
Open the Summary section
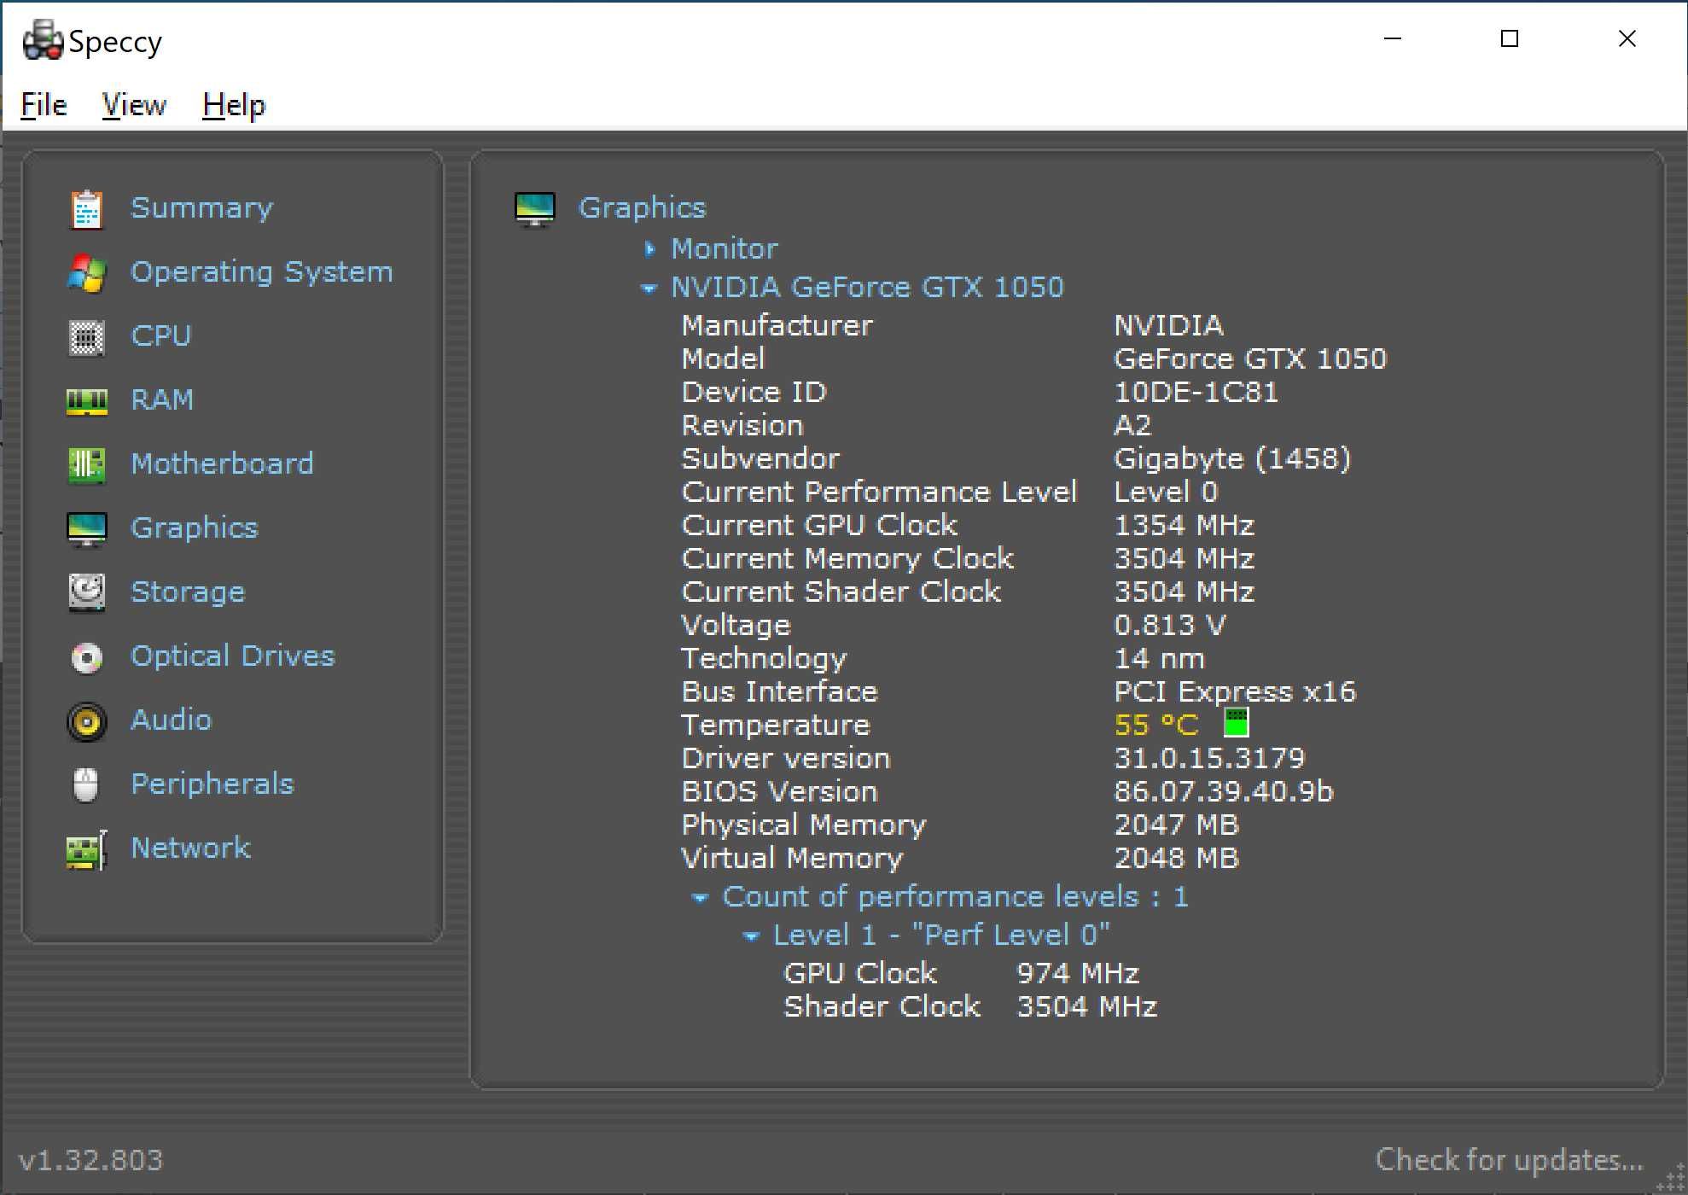point(201,208)
